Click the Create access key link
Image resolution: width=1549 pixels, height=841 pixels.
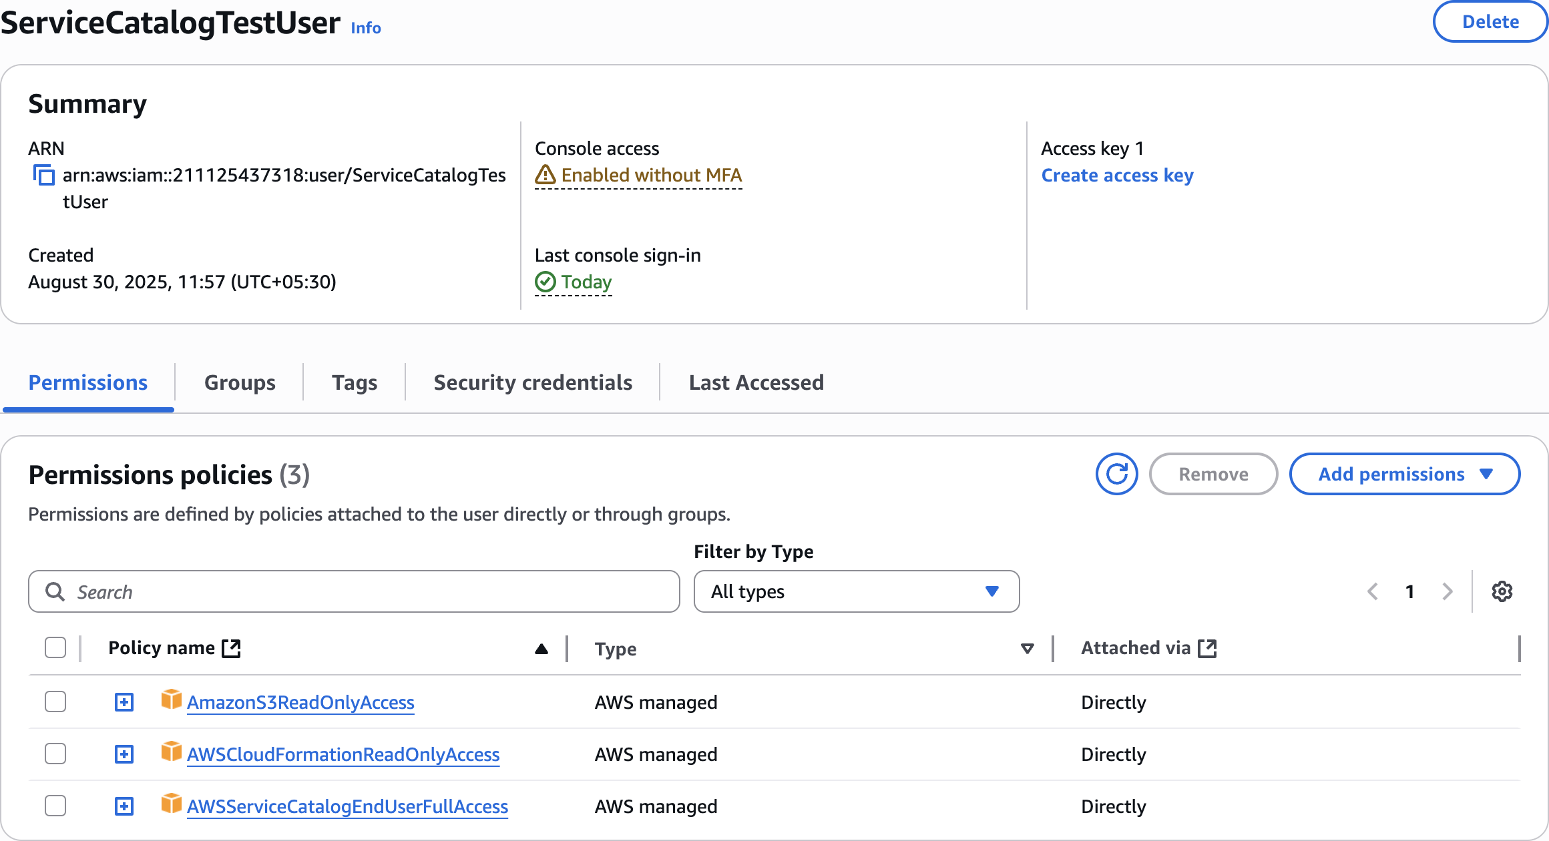(1117, 176)
